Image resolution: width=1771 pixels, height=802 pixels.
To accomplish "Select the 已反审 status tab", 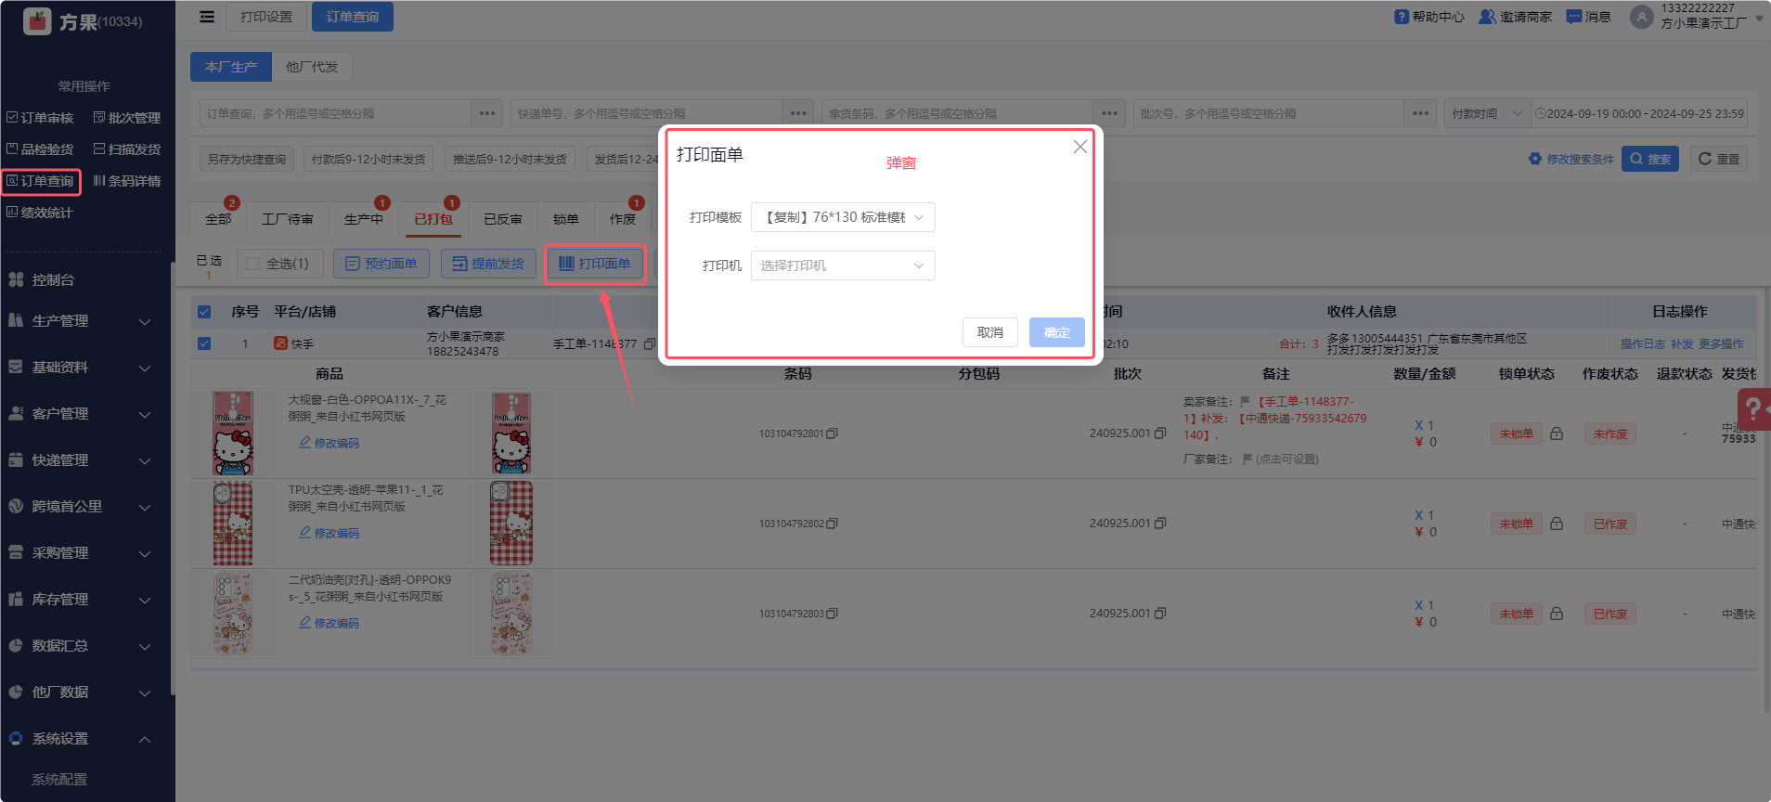I will [x=503, y=219].
